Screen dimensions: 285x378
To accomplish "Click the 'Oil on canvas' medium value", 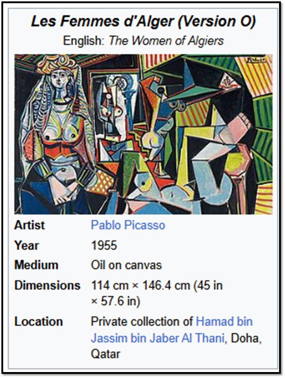I will (x=126, y=265).
